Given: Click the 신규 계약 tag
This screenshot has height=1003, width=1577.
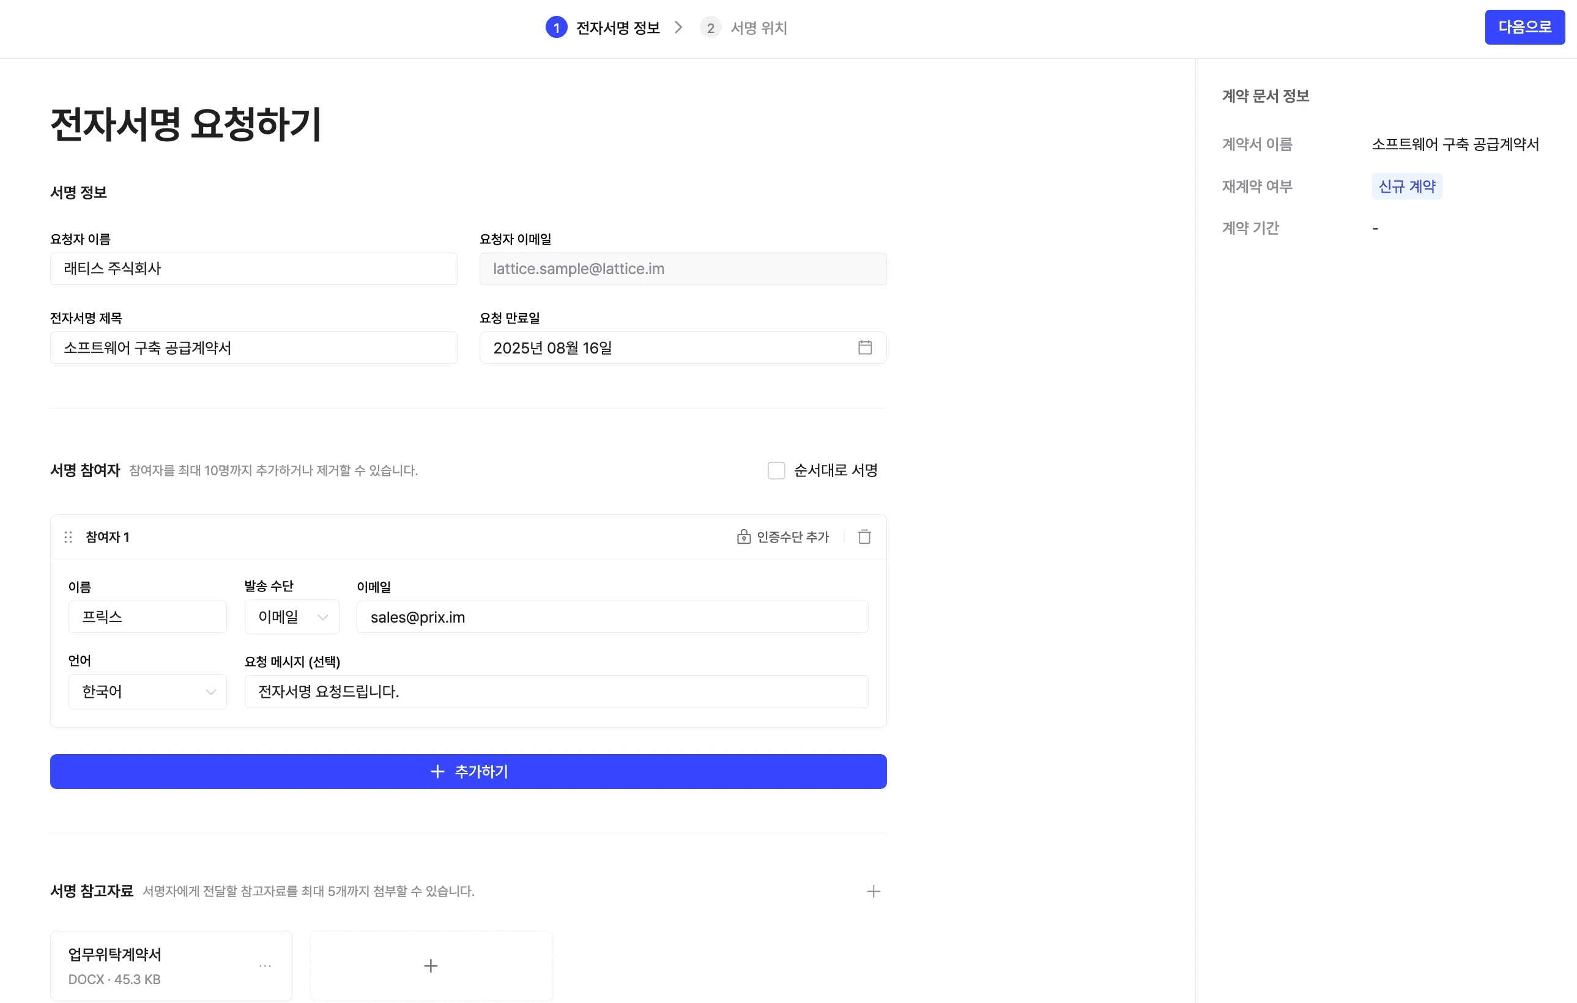Looking at the screenshot, I should pos(1406,187).
